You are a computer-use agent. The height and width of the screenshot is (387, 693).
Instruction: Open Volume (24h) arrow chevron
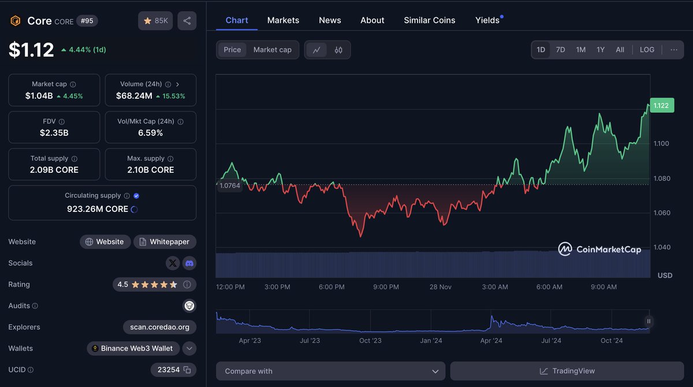click(x=177, y=84)
